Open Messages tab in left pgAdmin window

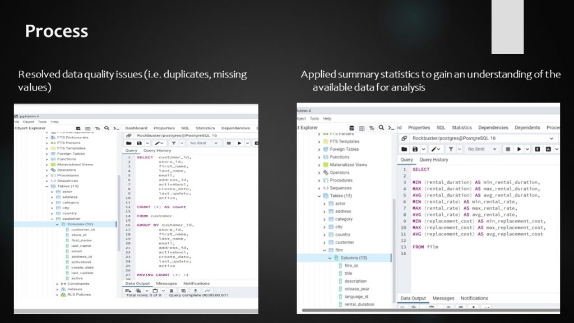[166, 284]
